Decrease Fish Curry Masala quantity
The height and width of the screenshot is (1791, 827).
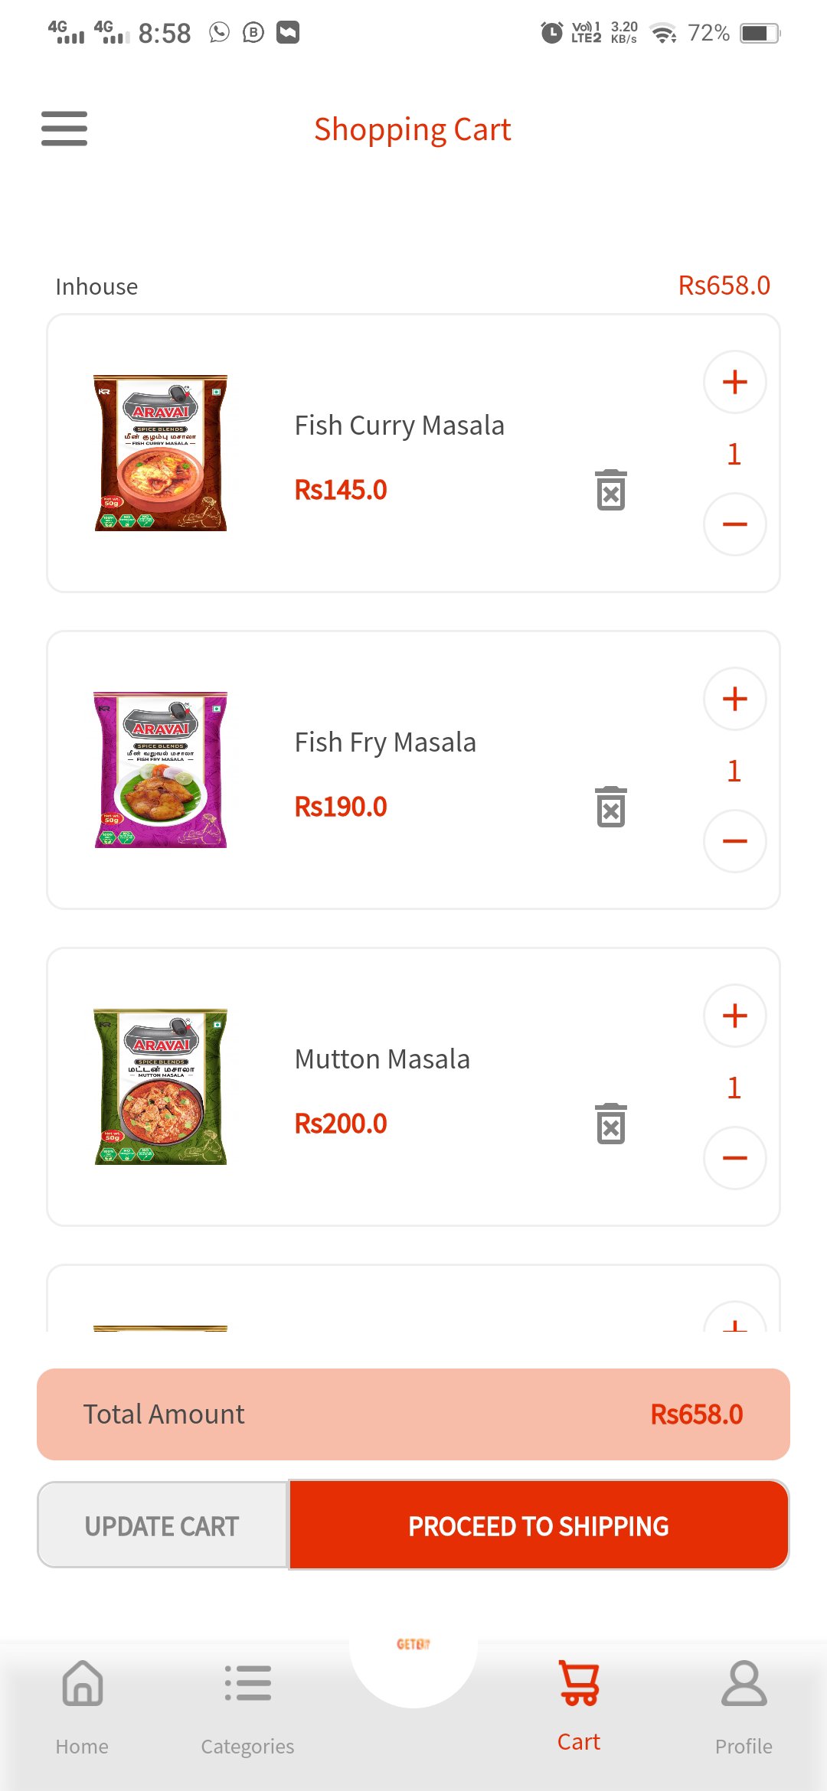[734, 524]
